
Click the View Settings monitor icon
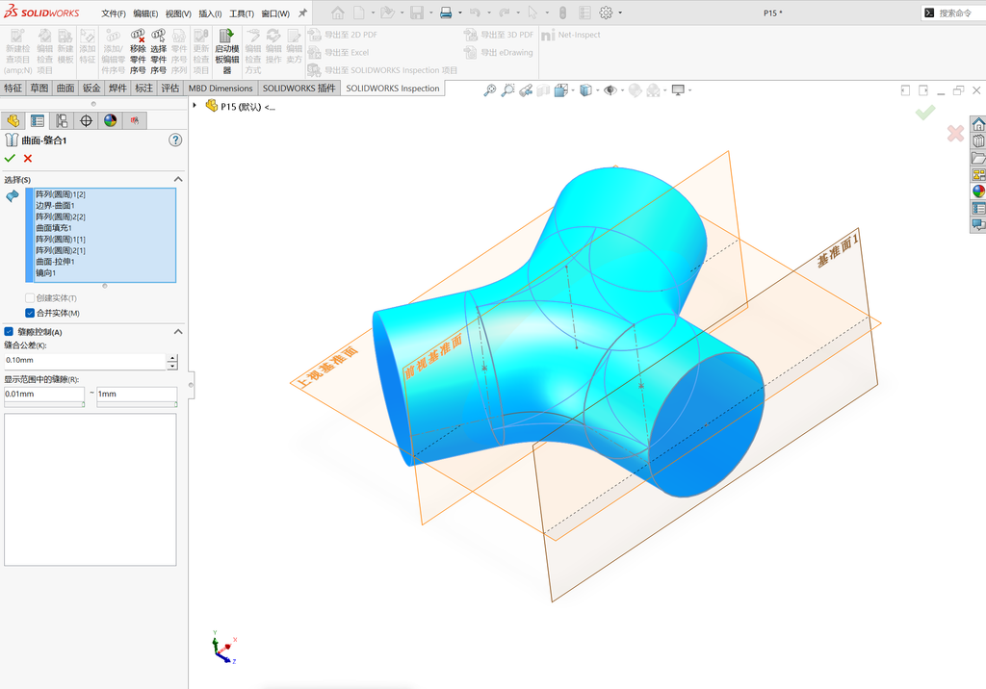point(678,90)
